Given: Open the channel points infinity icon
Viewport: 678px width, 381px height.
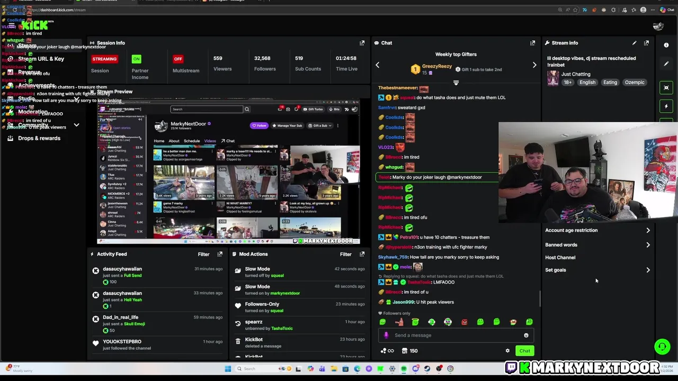Looking at the screenshot, I should pyautogui.click(x=387, y=350).
